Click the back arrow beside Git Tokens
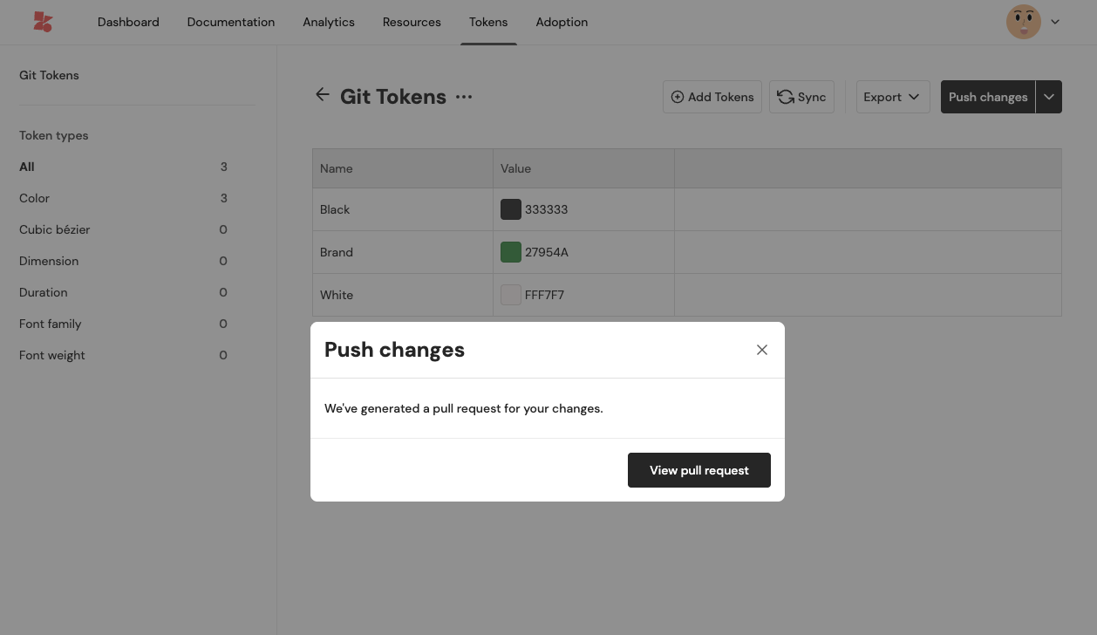This screenshot has height=635, width=1097. pyautogui.click(x=323, y=95)
